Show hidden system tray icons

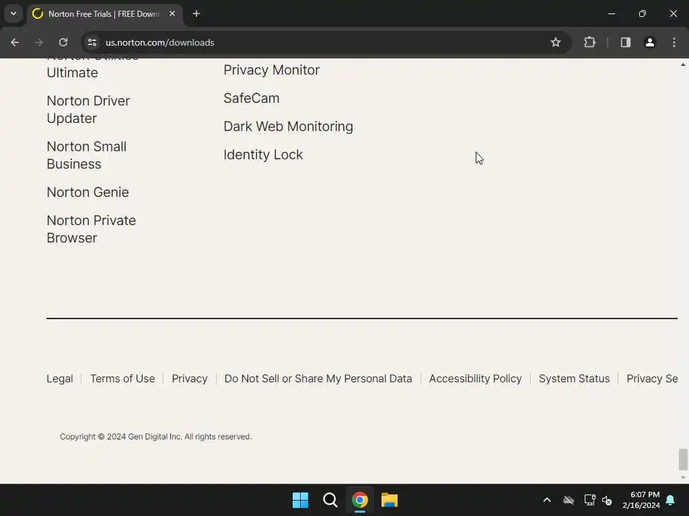tap(547, 500)
